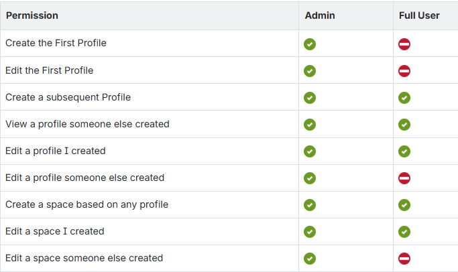Screen dimensions: 458x272
Task: Select 'Create a space based on any profile' text
Action: click(87, 204)
